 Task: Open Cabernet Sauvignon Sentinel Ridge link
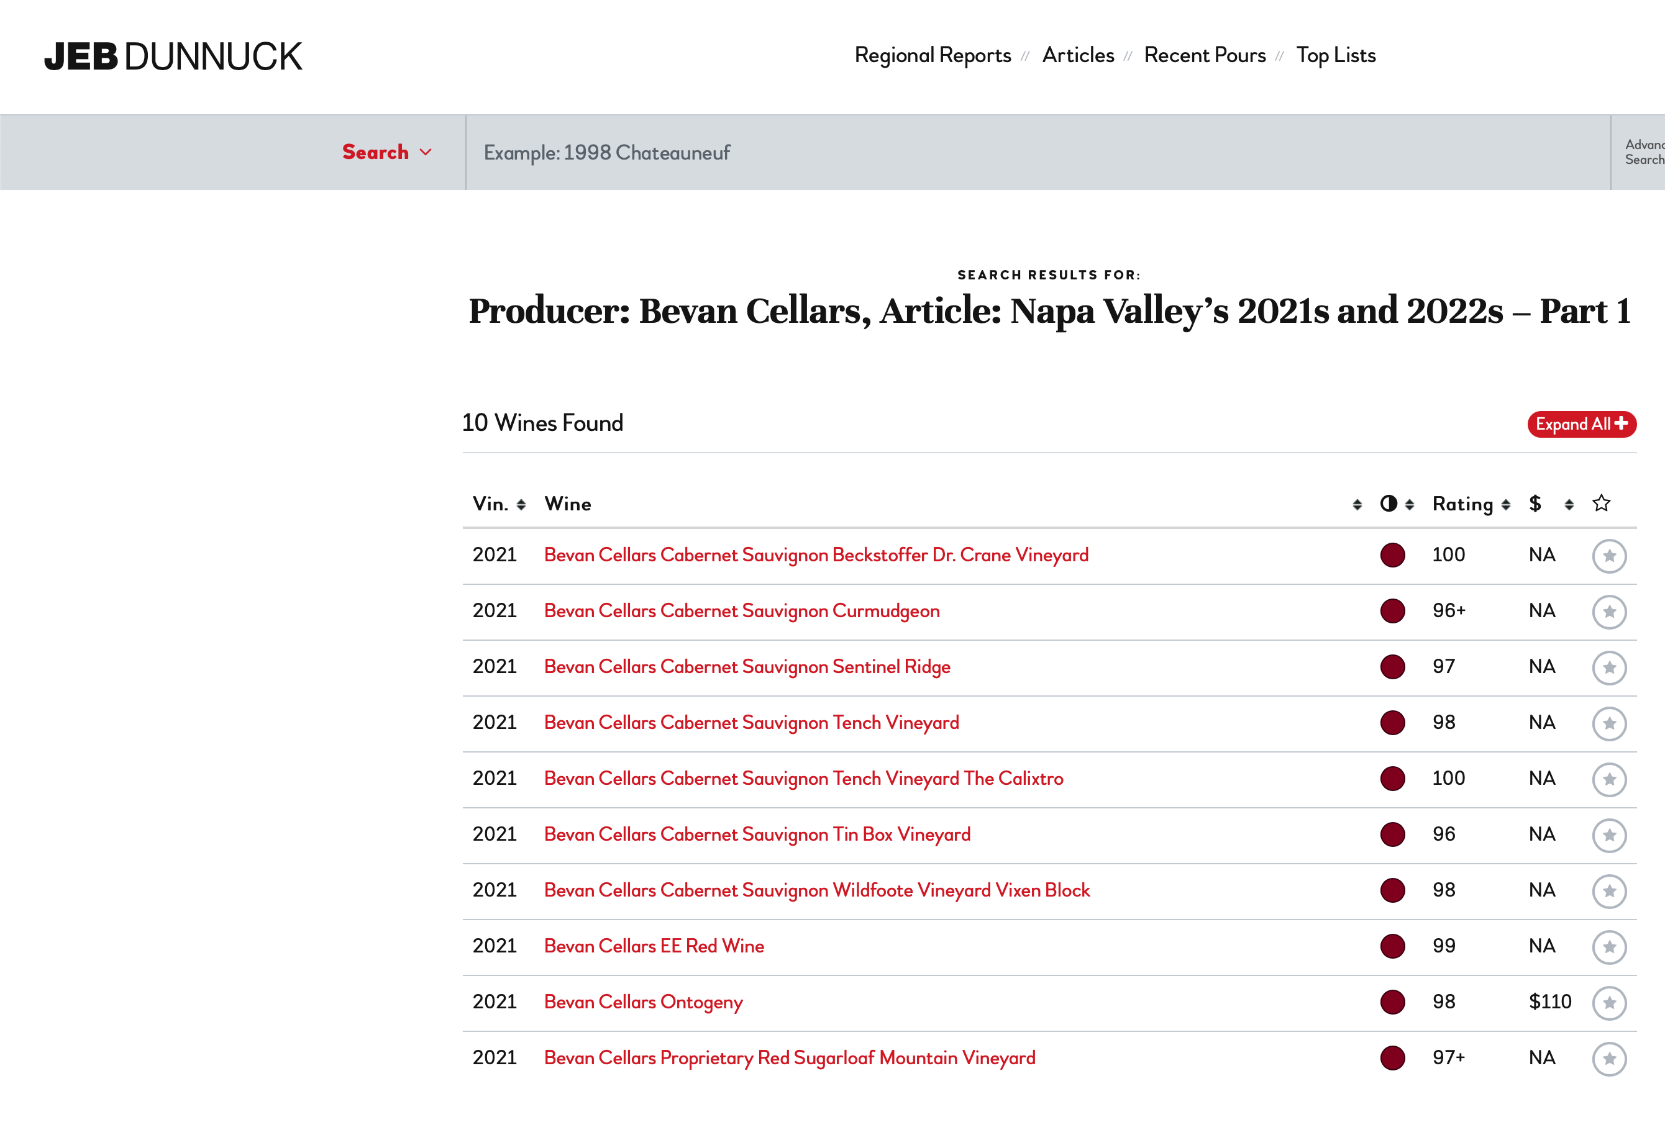pyautogui.click(x=747, y=667)
